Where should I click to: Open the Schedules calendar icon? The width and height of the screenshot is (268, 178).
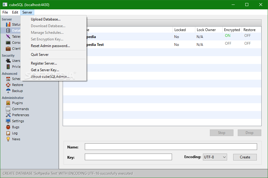pyautogui.click(x=8, y=79)
